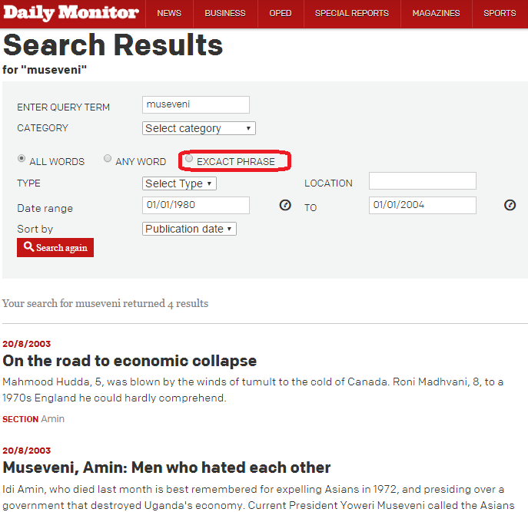Open article On the road to economic collapse
The height and width of the screenshot is (512, 528).
(x=130, y=361)
